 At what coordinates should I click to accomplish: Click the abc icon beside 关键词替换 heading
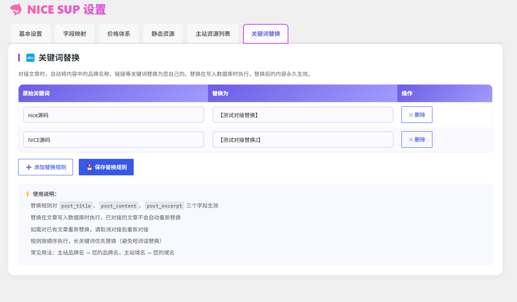click(31, 58)
